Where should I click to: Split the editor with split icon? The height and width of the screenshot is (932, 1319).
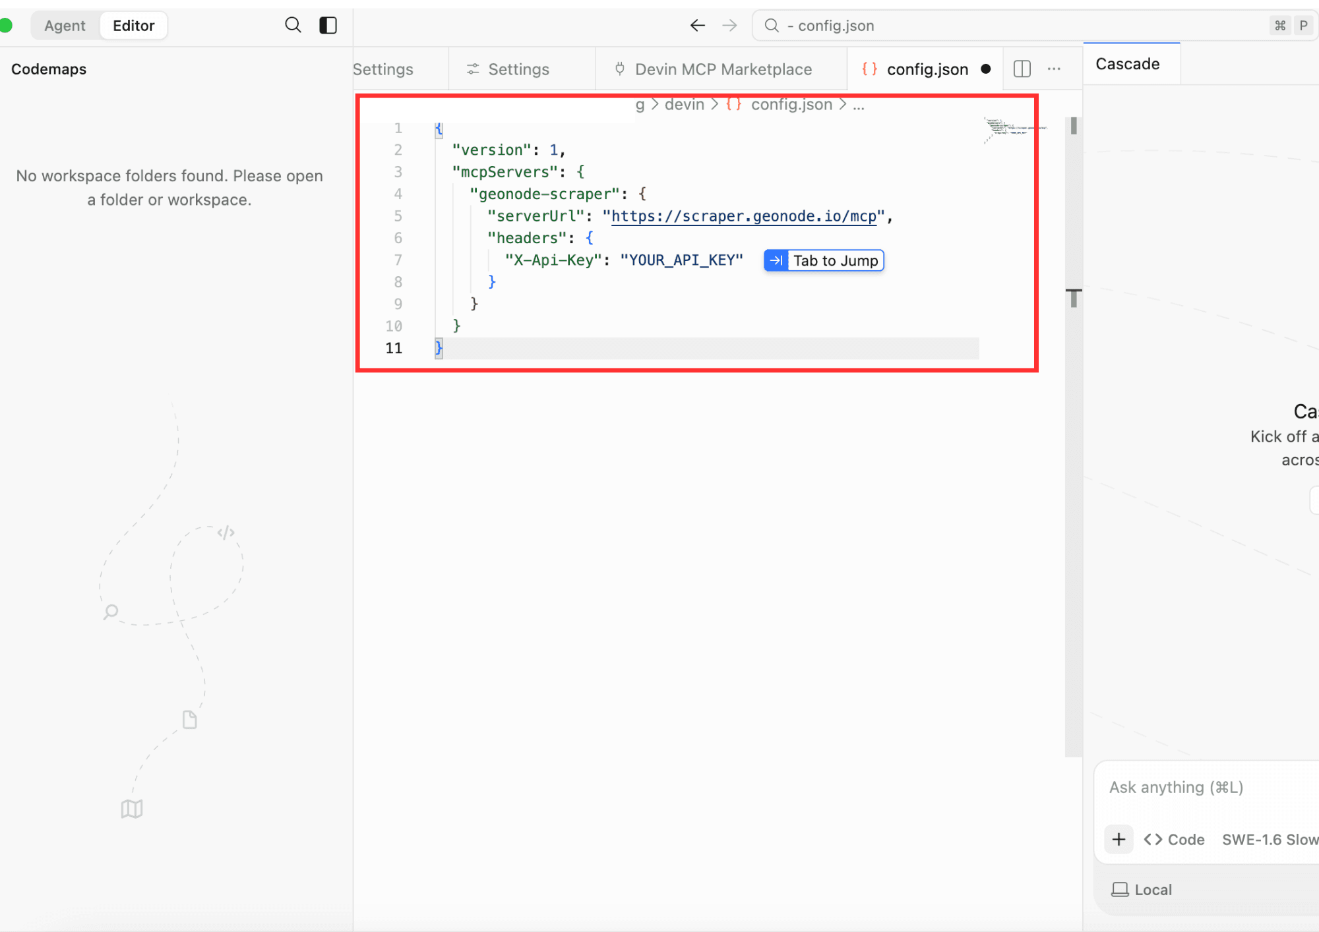click(1022, 69)
